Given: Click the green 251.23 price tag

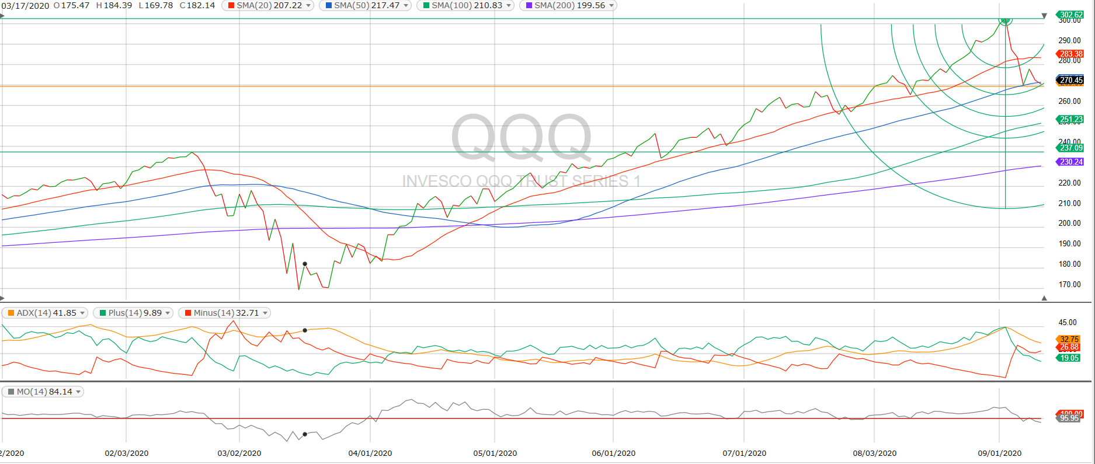Looking at the screenshot, I should (x=1070, y=119).
